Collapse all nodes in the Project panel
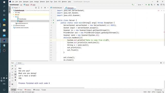The height and width of the screenshot is (93, 165). [x=42, y=8]
